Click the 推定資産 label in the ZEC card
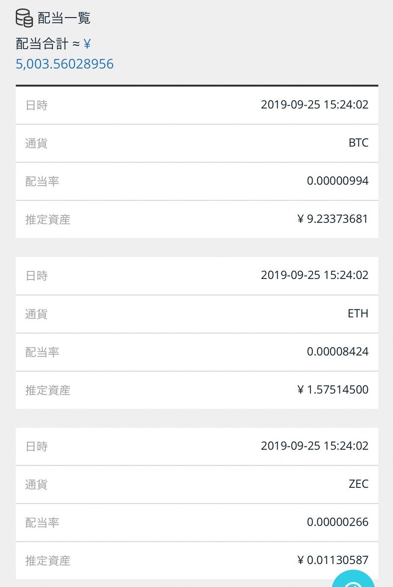The image size is (393, 587). coord(48,560)
